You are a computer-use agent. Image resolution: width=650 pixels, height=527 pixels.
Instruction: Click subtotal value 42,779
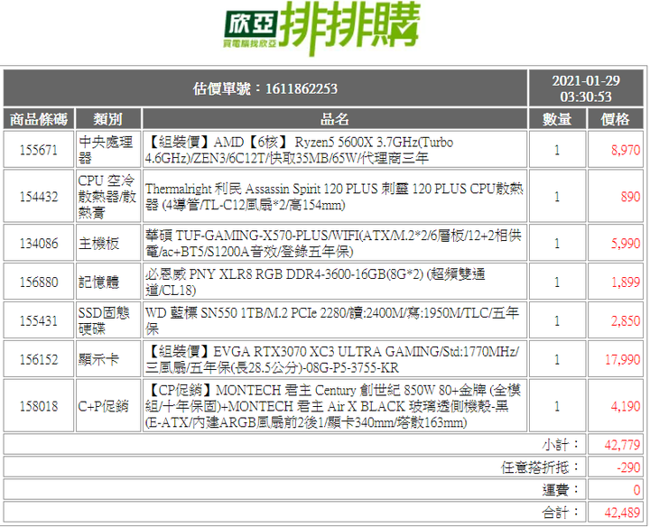(622, 445)
